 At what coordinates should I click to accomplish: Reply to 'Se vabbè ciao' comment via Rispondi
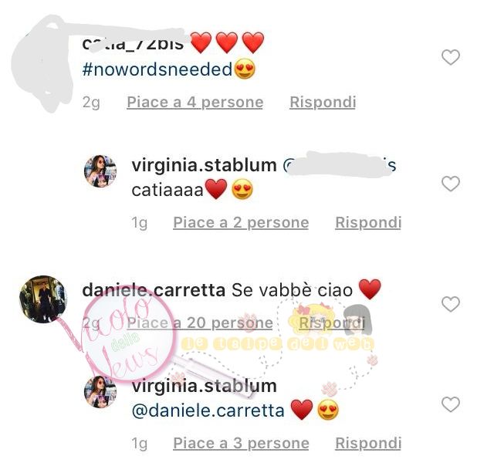pyautogui.click(x=331, y=323)
